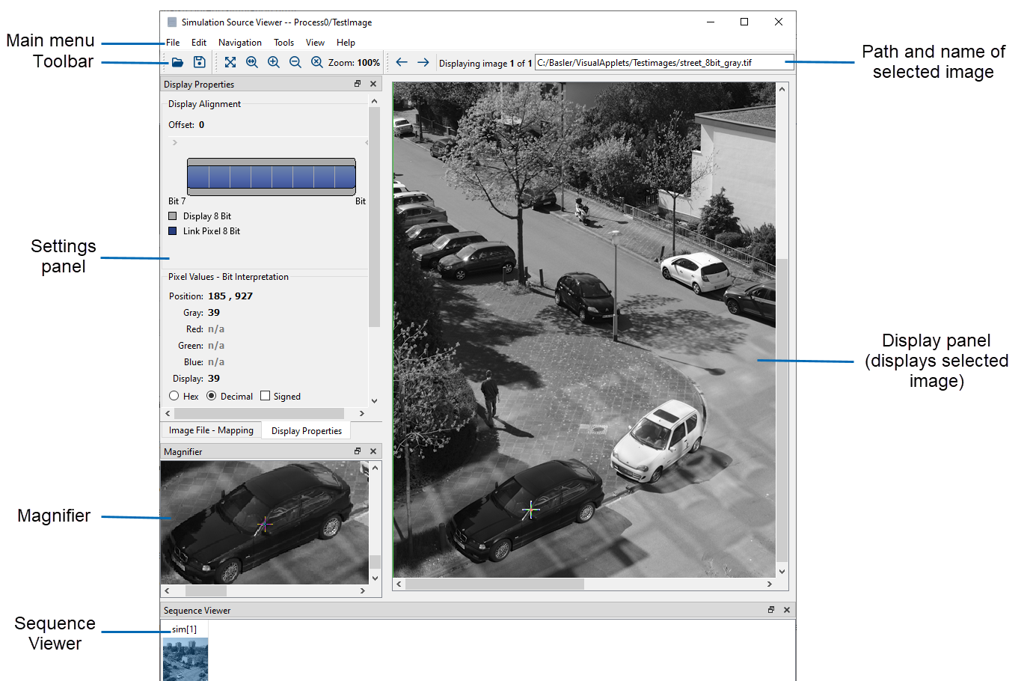Adjust the bit range selector slider
The width and height of the screenshot is (1033, 681).
[271, 176]
